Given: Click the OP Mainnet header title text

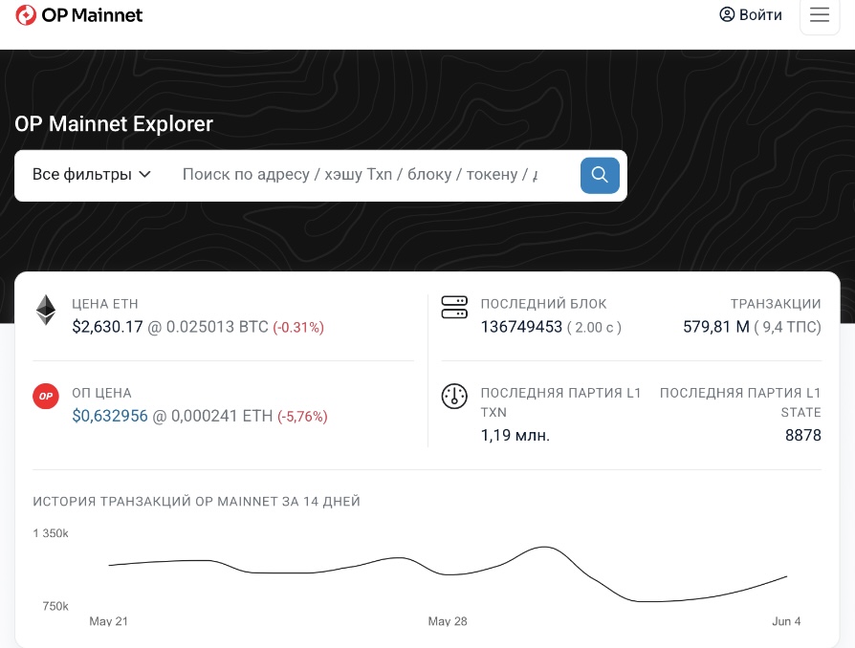Looking at the screenshot, I should [x=92, y=15].
